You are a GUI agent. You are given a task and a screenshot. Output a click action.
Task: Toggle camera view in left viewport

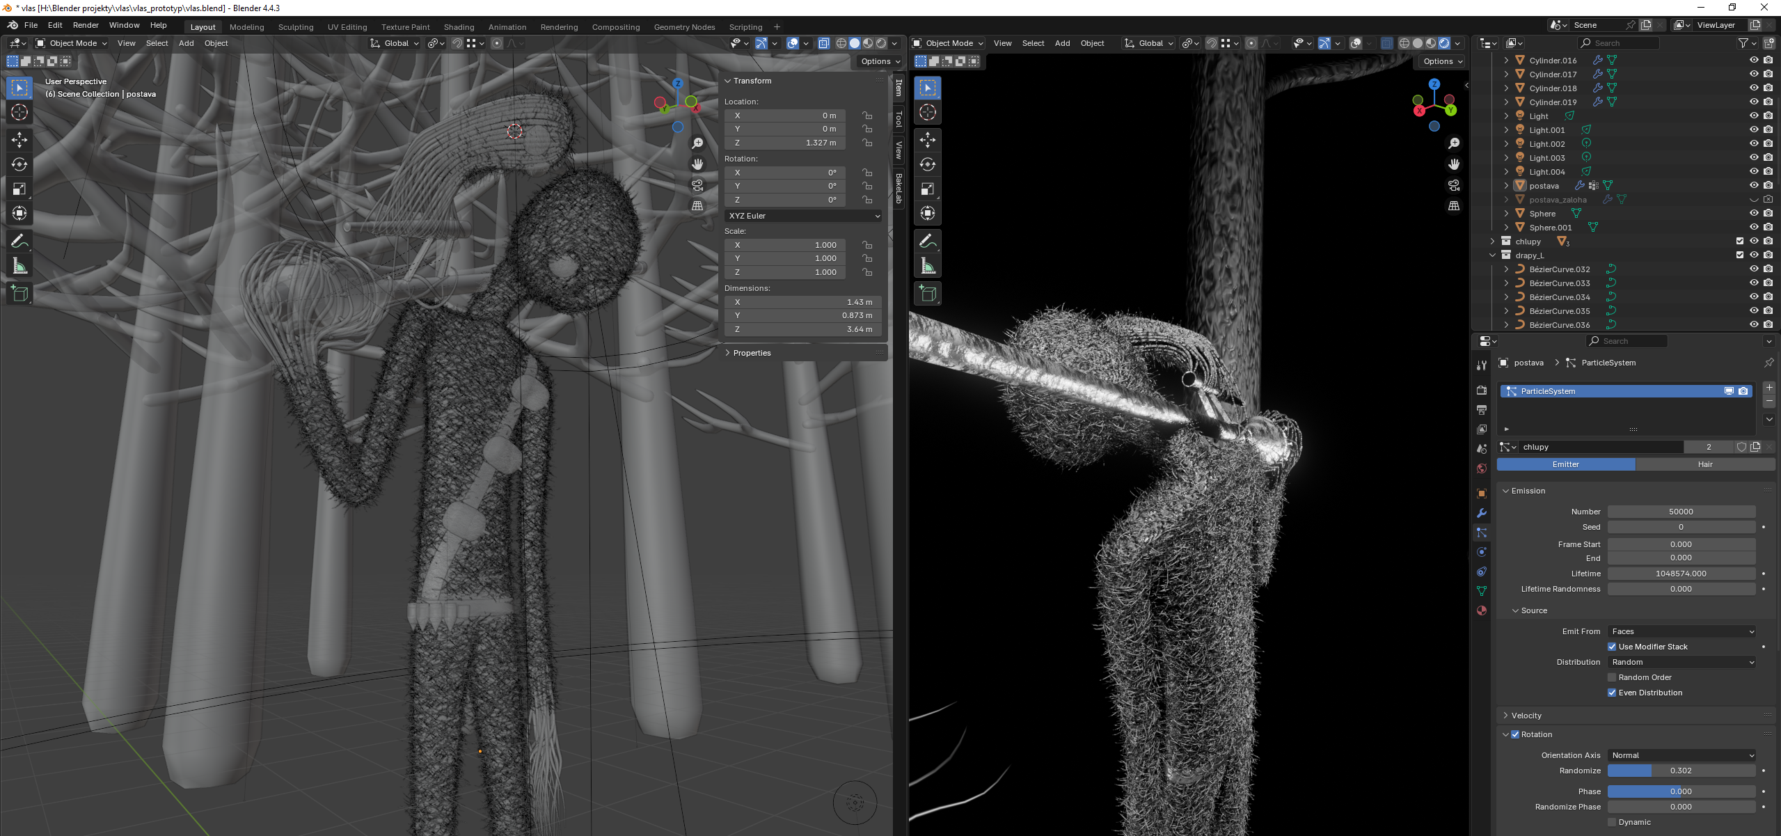click(697, 185)
